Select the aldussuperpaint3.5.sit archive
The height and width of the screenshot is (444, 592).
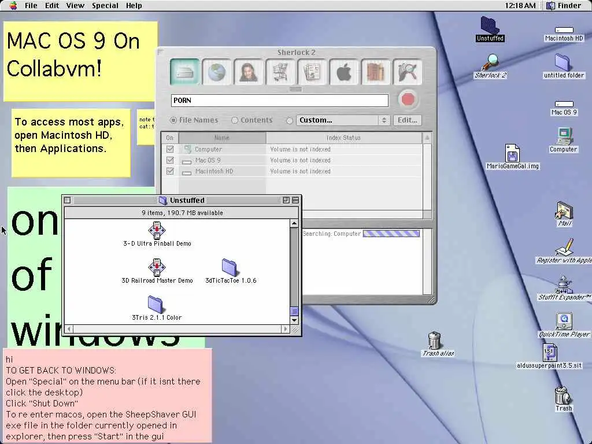pyautogui.click(x=549, y=356)
